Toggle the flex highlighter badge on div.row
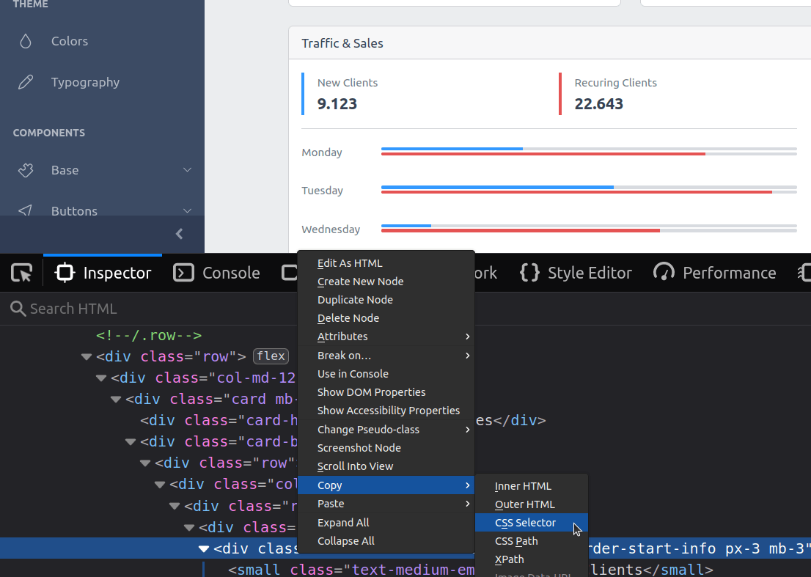811x577 pixels. pos(271,356)
